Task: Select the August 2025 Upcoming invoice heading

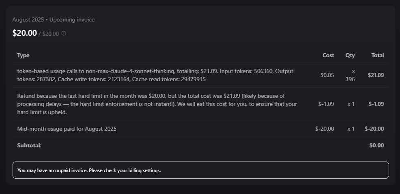Action: [x=53, y=19]
